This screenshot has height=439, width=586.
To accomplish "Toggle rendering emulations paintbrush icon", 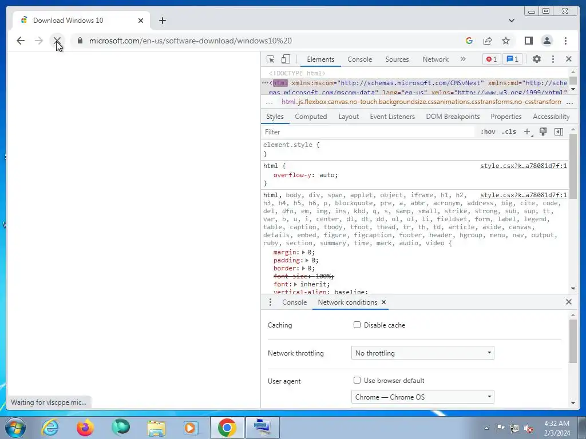I will point(543,132).
